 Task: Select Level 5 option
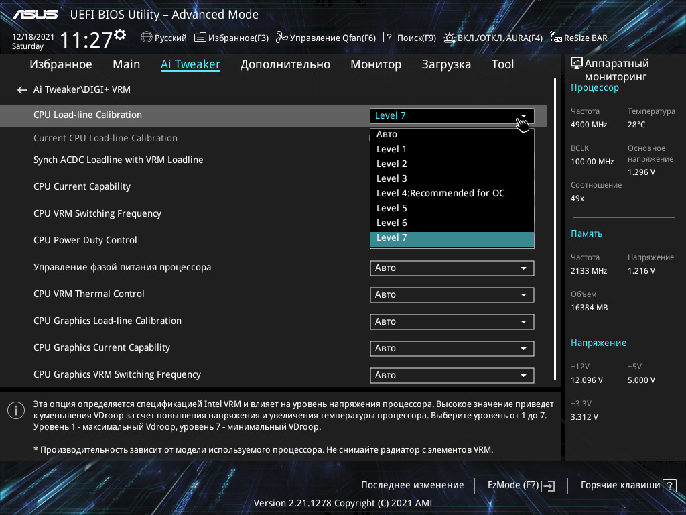tap(452, 208)
